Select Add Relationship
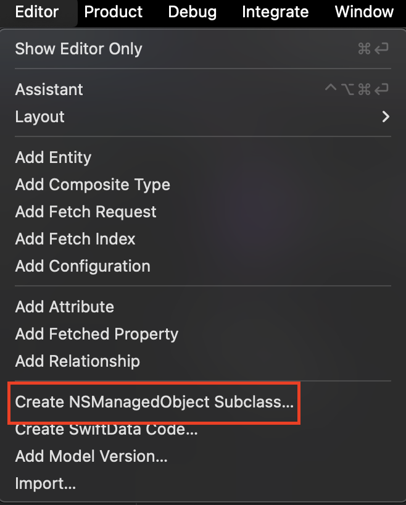 point(78,361)
